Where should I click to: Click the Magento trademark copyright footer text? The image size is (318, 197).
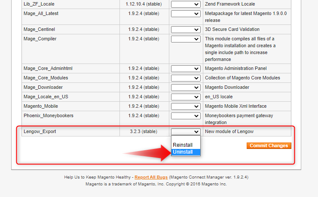point(156,184)
